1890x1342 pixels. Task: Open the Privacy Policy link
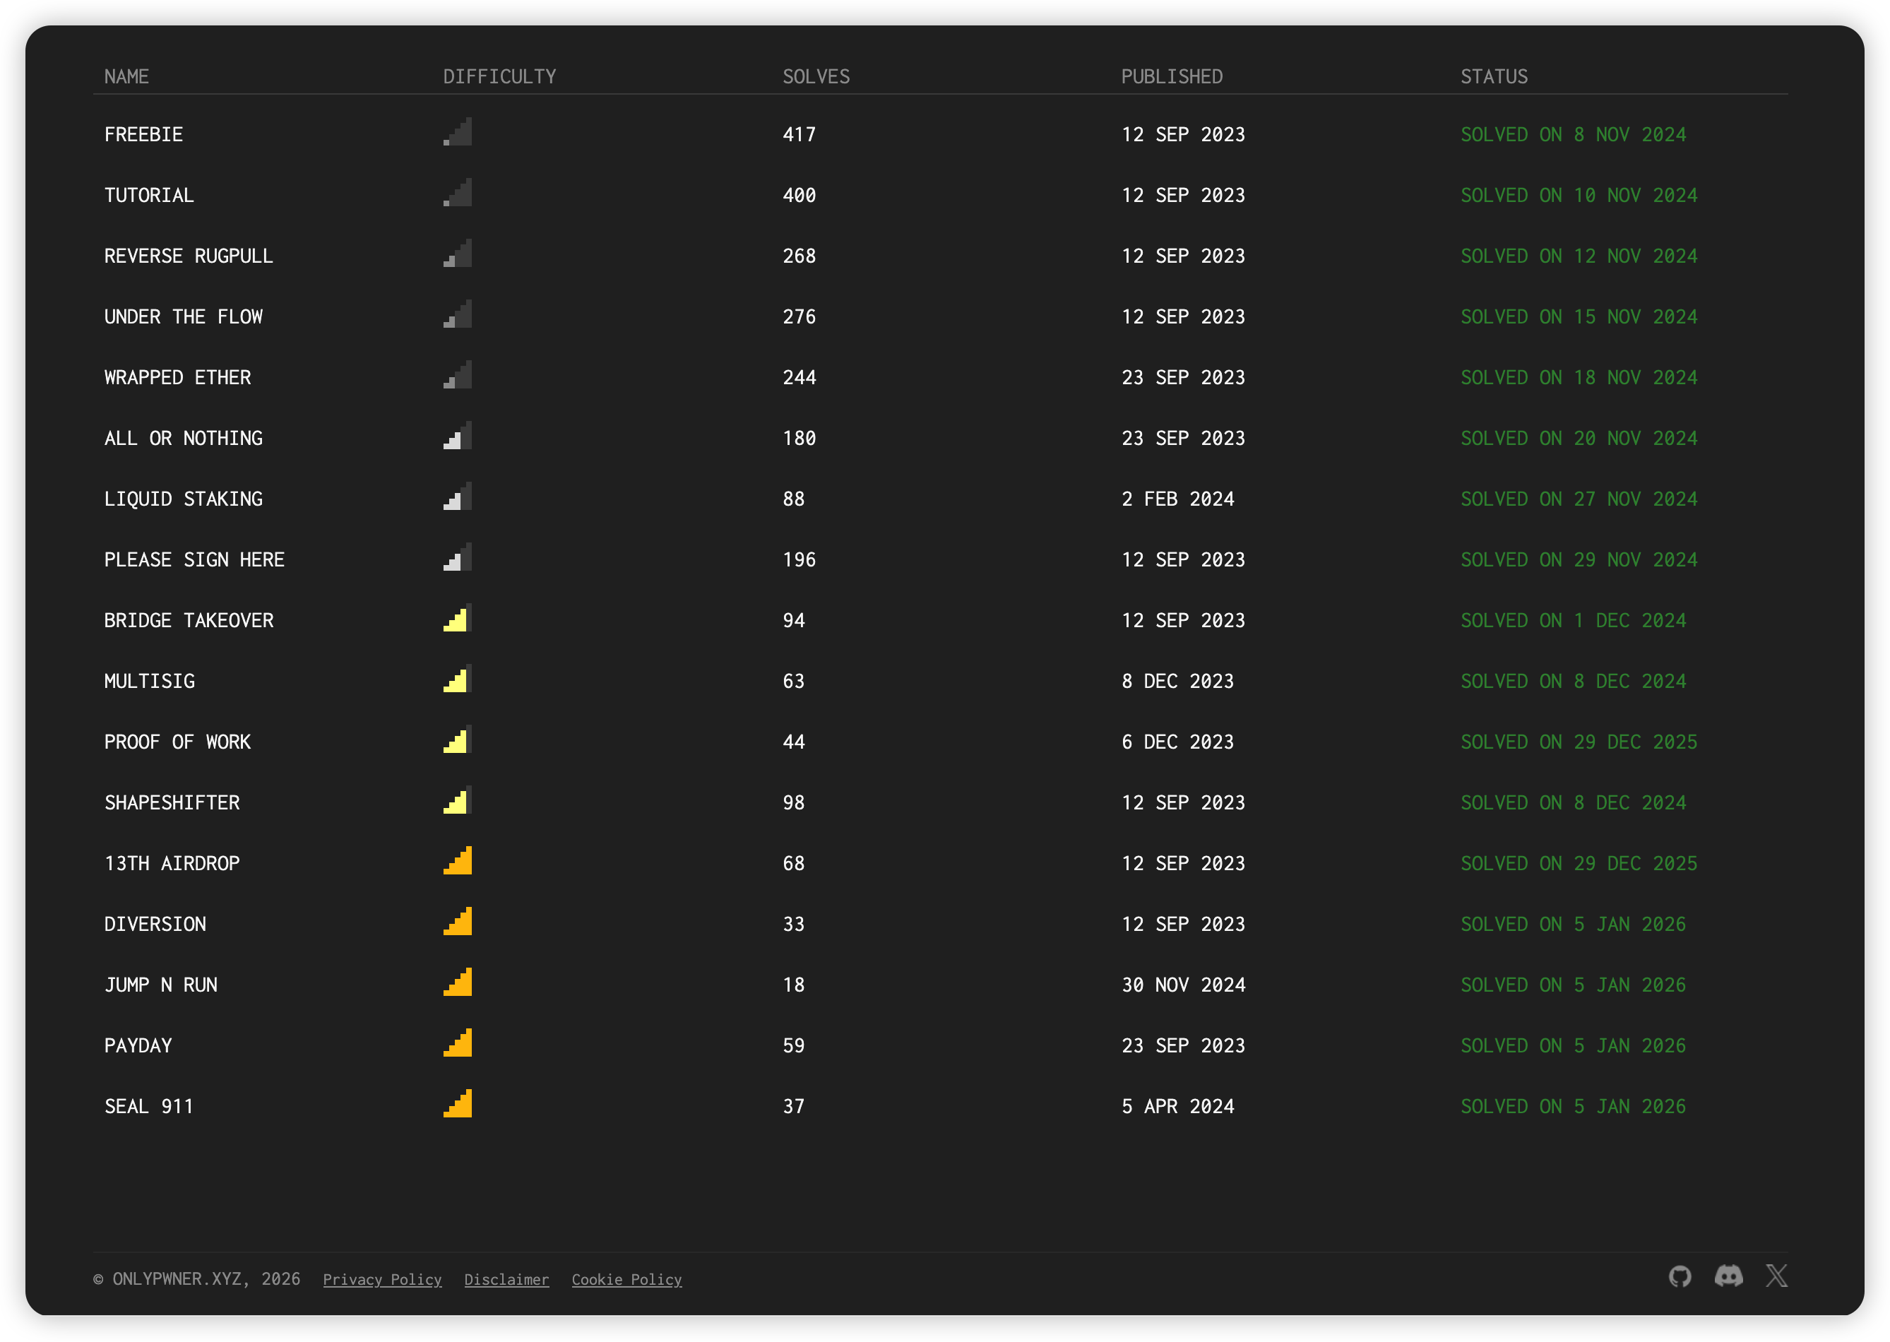tap(382, 1279)
